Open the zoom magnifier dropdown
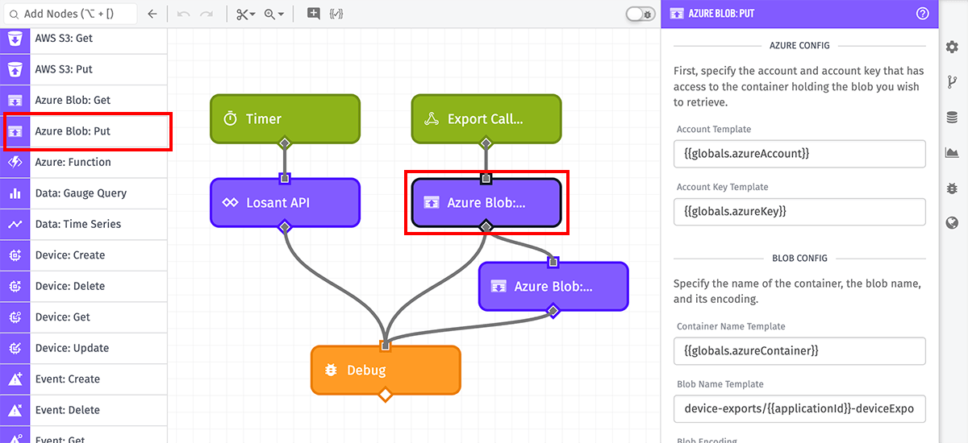 pyautogui.click(x=273, y=14)
